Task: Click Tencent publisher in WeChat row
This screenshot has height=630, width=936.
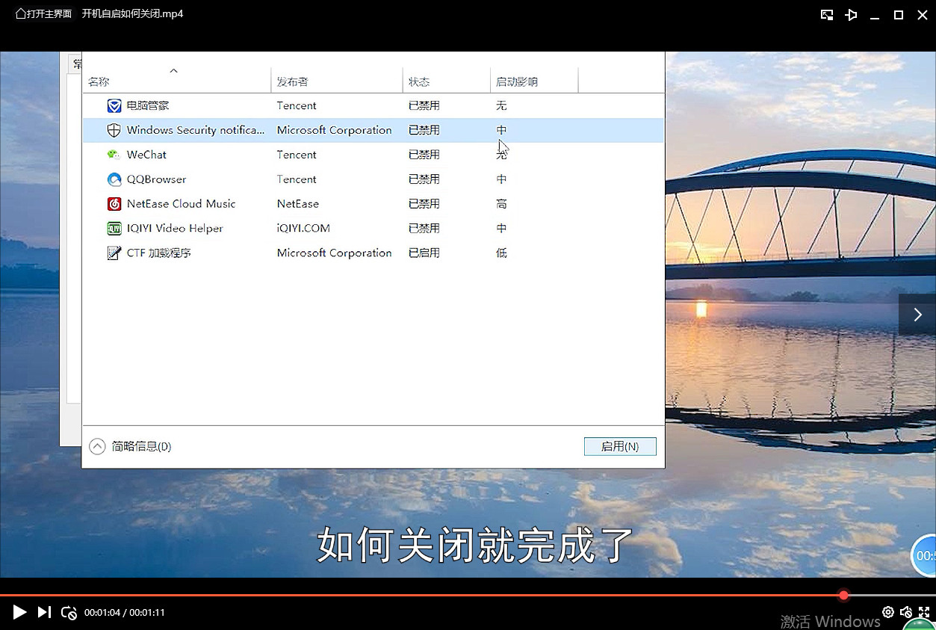Action: point(297,155)
